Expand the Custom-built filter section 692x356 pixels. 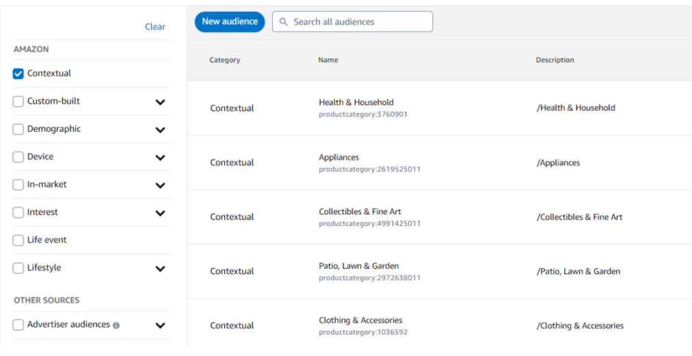(160, 102)
